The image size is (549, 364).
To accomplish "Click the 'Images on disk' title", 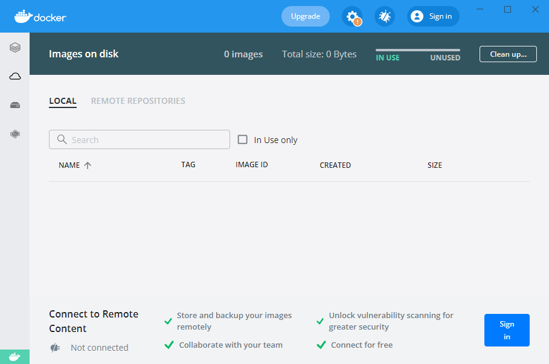I will [x=84, y=54].
